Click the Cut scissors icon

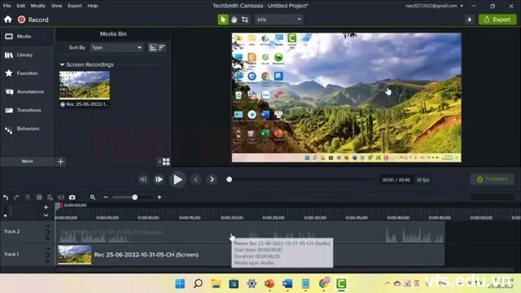tap(28, 197)
